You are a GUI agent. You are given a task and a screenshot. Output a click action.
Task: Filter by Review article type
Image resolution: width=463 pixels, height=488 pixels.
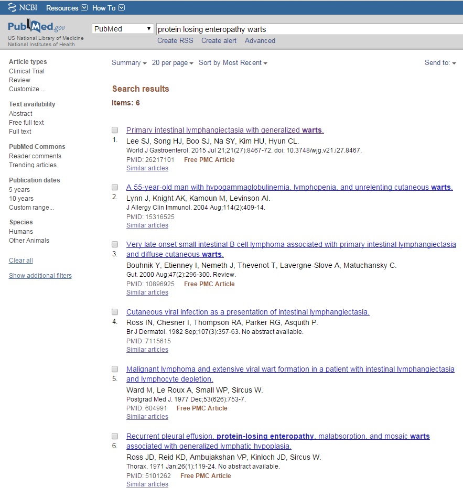(x=19, y=80)
